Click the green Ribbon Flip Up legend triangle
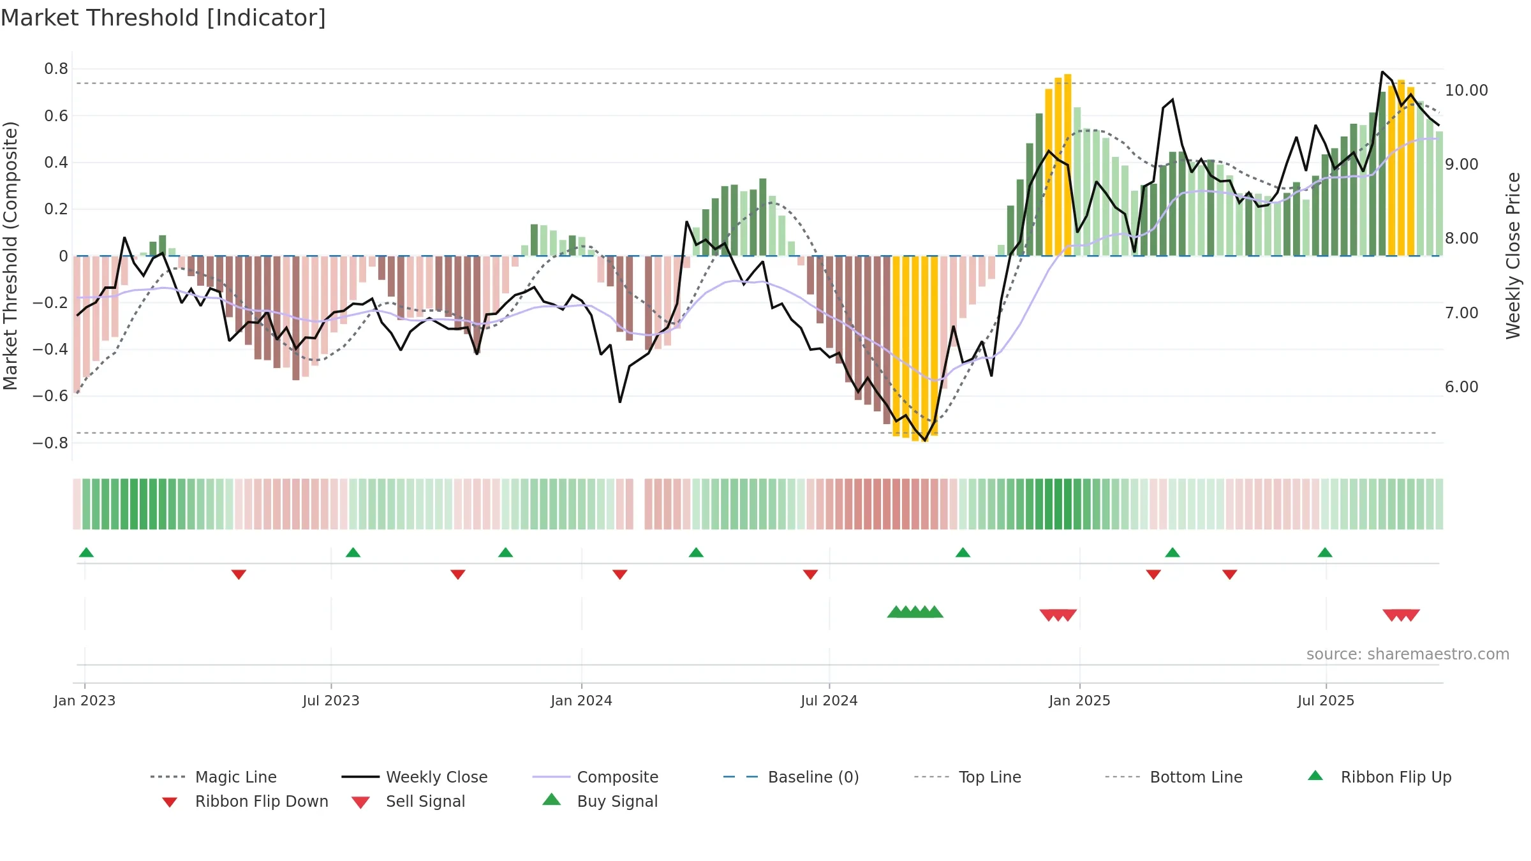1531x861 pixels. tap(1315, 776)
